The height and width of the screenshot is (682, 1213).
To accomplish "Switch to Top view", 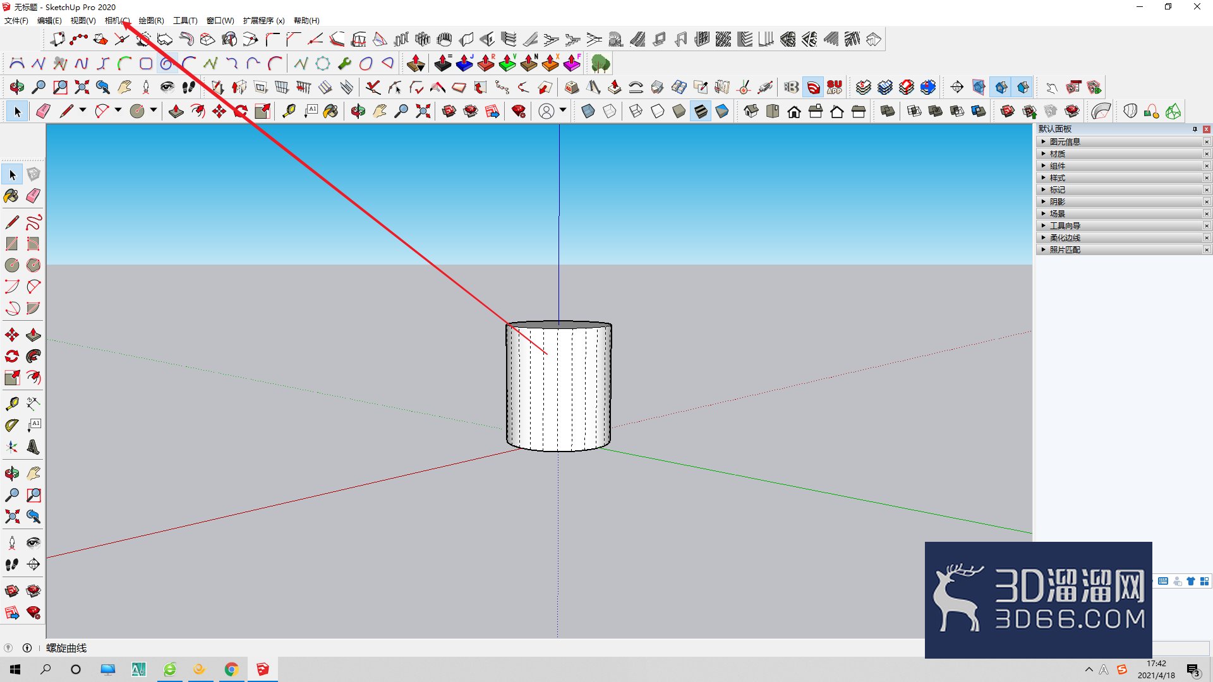I will click(x=773, y=112).
